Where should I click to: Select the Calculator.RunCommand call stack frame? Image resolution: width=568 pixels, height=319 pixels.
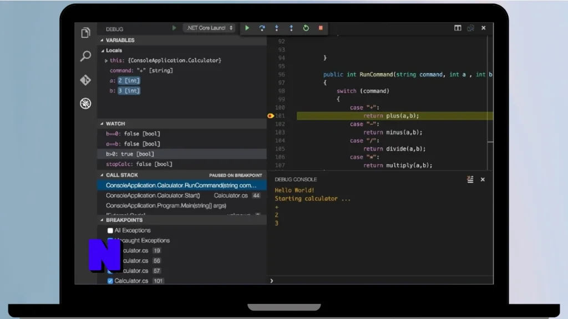(182, 185)
